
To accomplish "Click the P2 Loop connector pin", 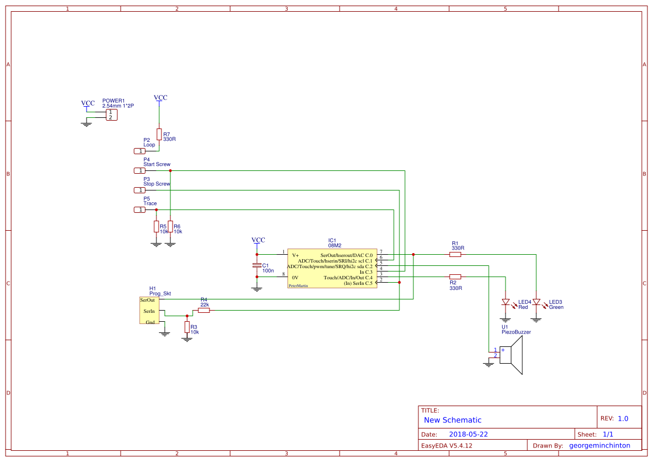I will point(140,151).
